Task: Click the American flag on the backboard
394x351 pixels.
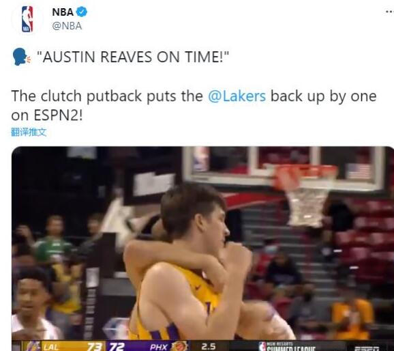Action: click(358, 171)
